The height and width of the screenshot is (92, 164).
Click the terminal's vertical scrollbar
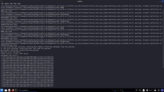coord(163,37)
